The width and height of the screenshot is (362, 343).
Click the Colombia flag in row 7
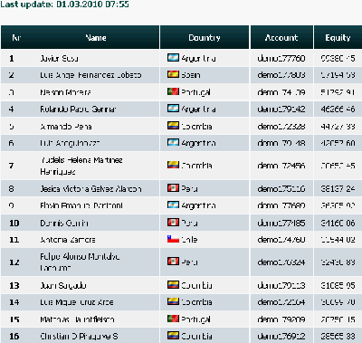point(173,165)
